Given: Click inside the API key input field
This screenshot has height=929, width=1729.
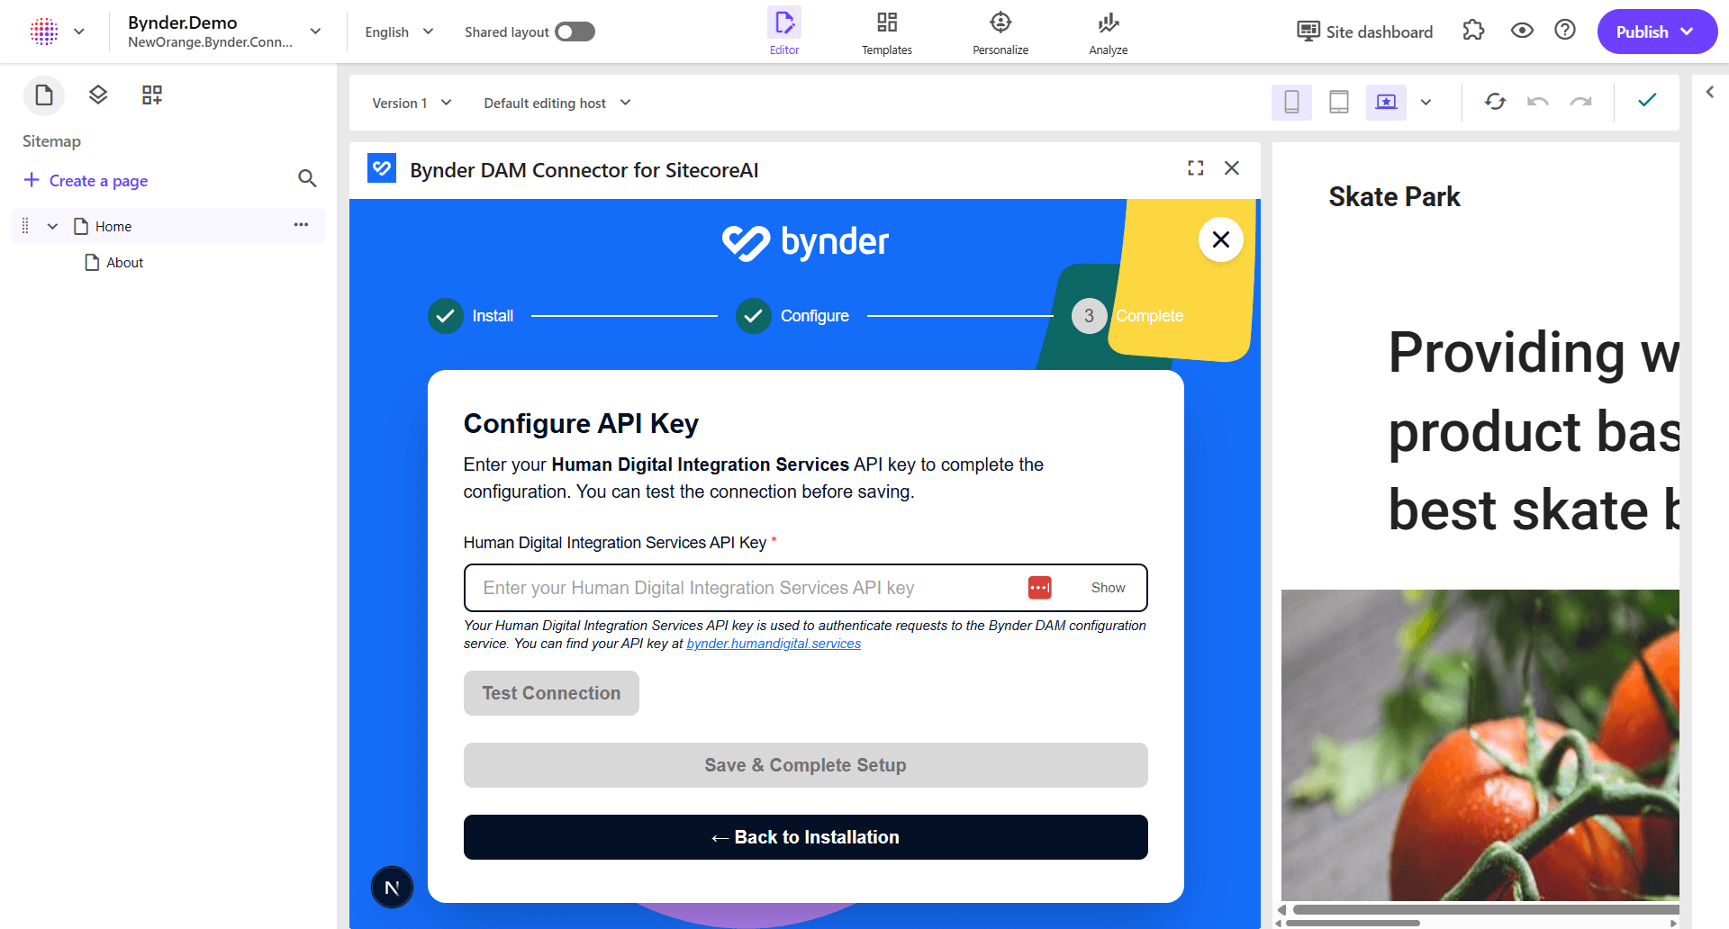Looking at the screenshot, I should [720, 587].
